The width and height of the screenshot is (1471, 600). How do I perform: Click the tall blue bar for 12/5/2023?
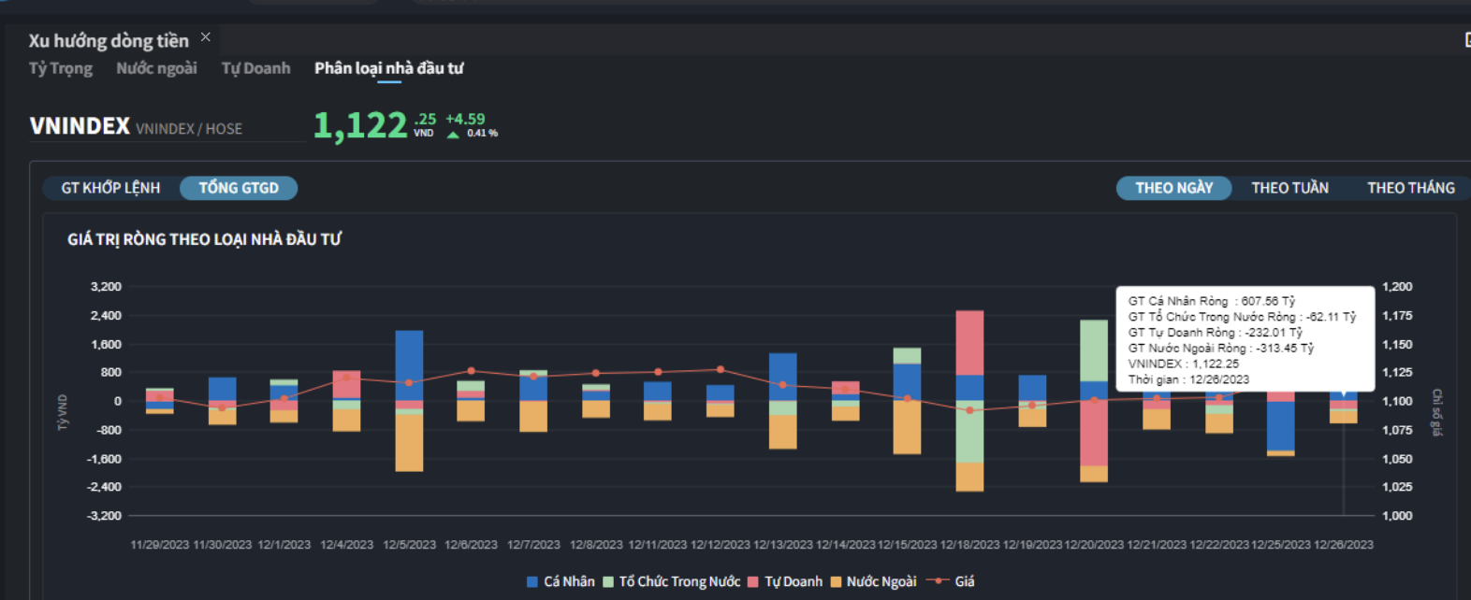[409, 364]
